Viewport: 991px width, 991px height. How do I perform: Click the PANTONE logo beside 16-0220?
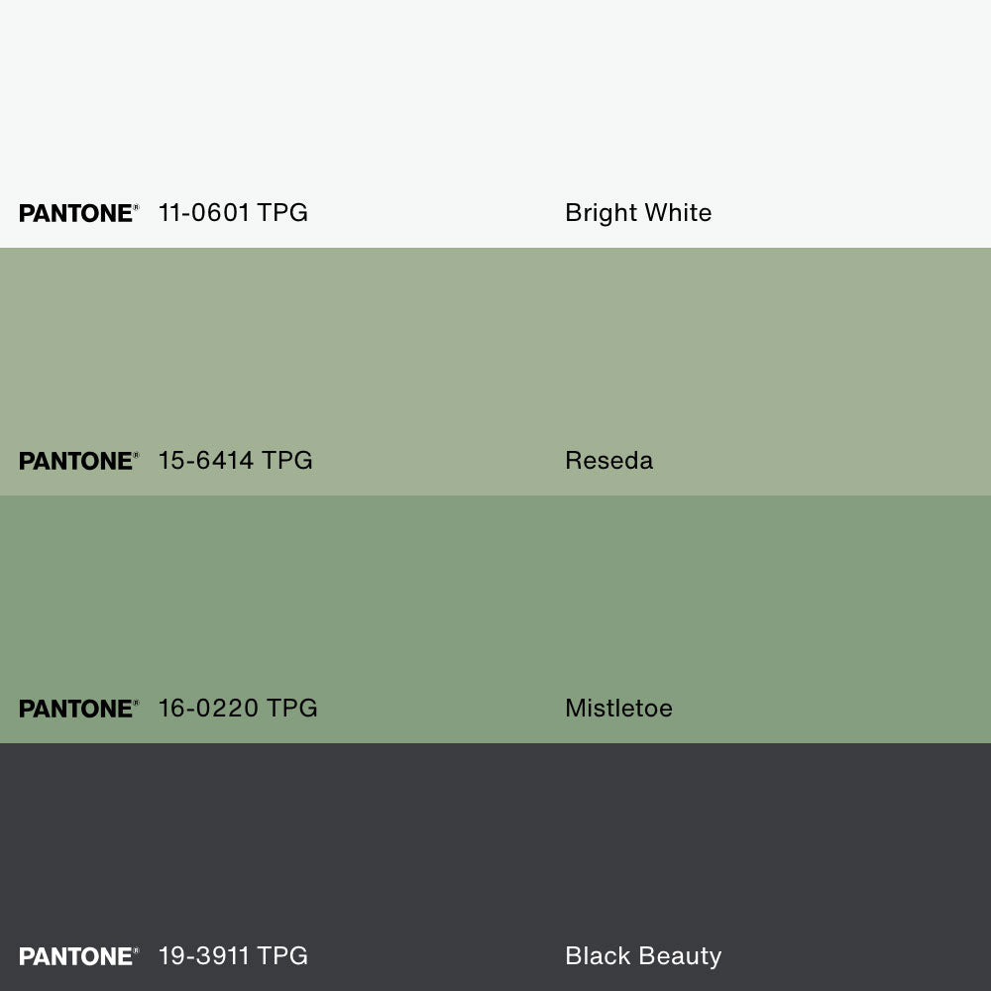coord(76,709)
